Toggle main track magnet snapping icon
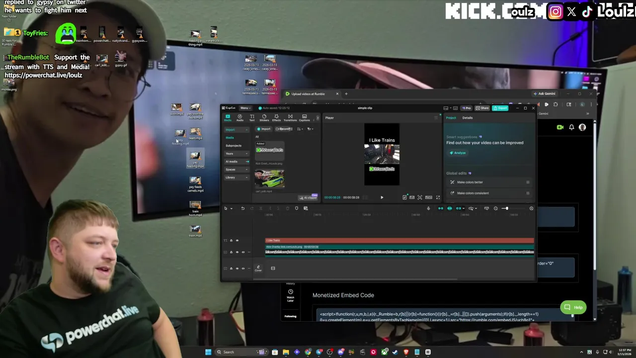636x358 pixels. click(x=440, y=208)
